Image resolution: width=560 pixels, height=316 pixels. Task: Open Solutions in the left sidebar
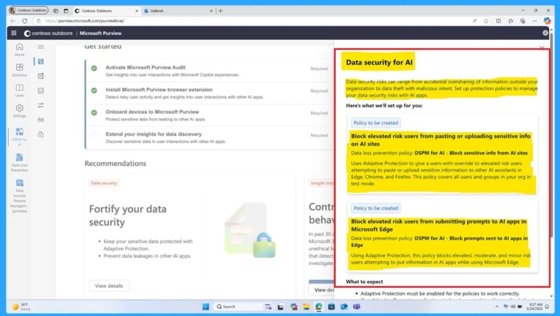20,70
